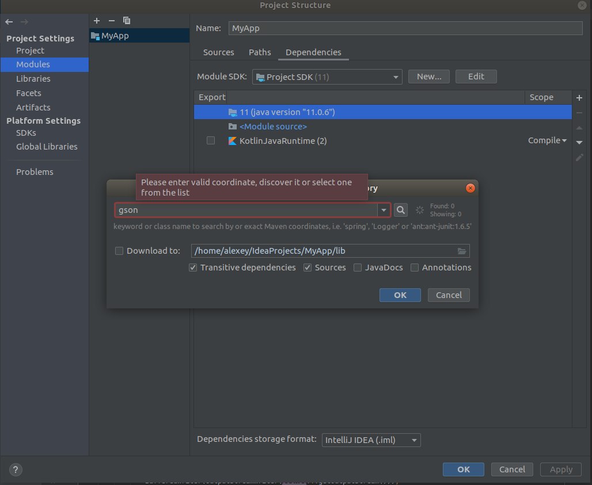Switch to the Paths tab
Image resolution: width=592 pixels, height=485 pixels.
tap(260, 52)
